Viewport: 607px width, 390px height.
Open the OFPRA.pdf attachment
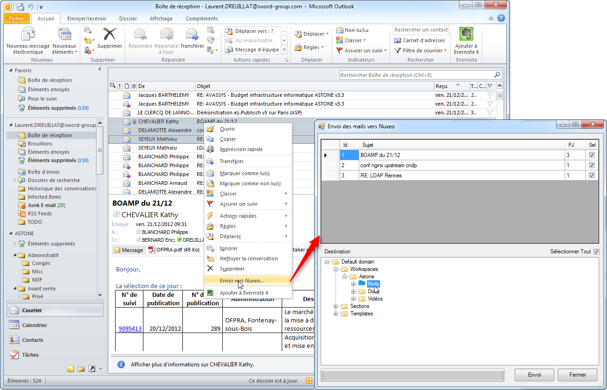tap(174, 250)
